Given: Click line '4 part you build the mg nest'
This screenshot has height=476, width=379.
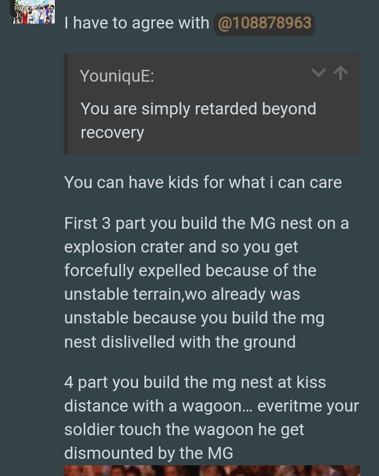Looking at the screenshot, I should pyautogui.click(x=195, y=383).
